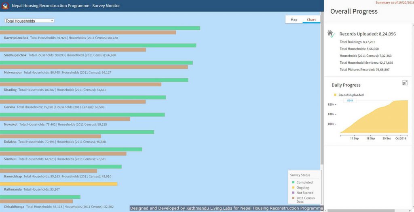Click the Kavrepalanchok brown census bar
The image size is (414, 212).
coord(88,32)
